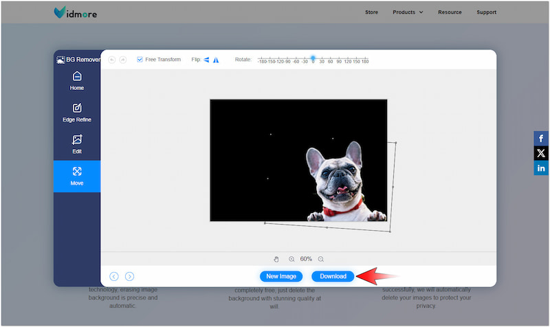Zoom in on the canvas
This screenshot has height=327, width=550.
(291, 259)
